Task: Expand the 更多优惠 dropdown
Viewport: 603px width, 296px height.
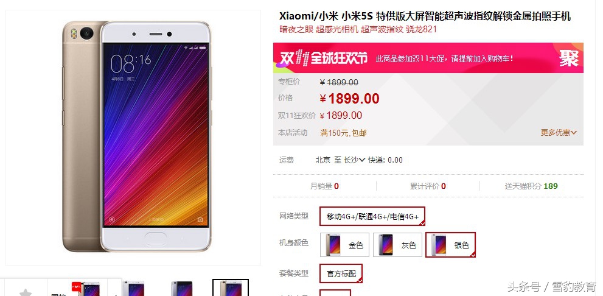Action: point(559,132)
